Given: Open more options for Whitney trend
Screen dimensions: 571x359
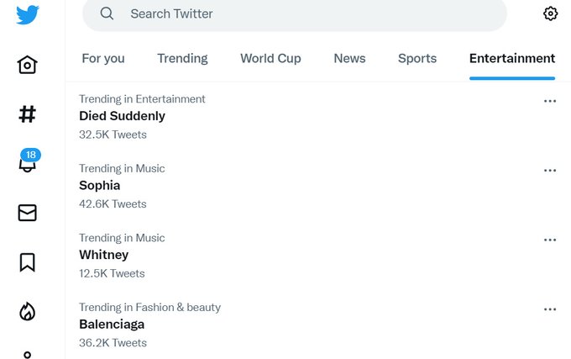Looking at the screenshot, I should click(550, 240).
